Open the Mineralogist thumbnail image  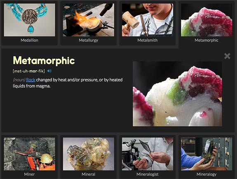[x=148, y=154]
